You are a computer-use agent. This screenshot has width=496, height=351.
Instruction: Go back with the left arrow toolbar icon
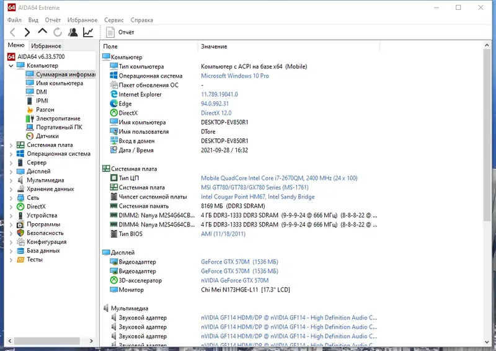coord(13,32)
